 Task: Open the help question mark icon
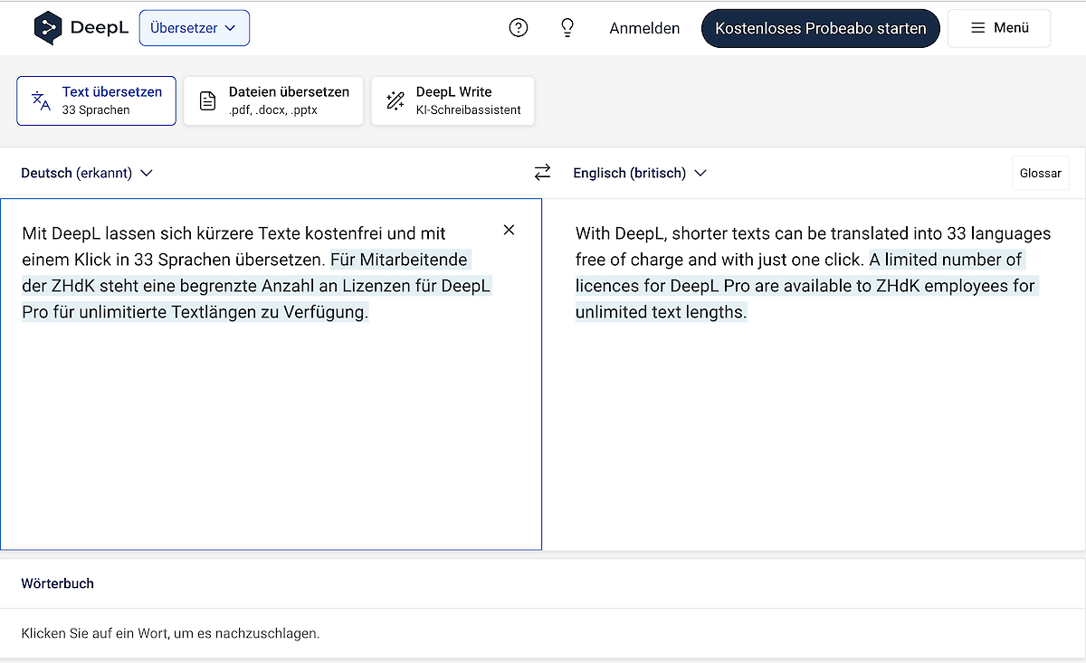click(519, 28)
